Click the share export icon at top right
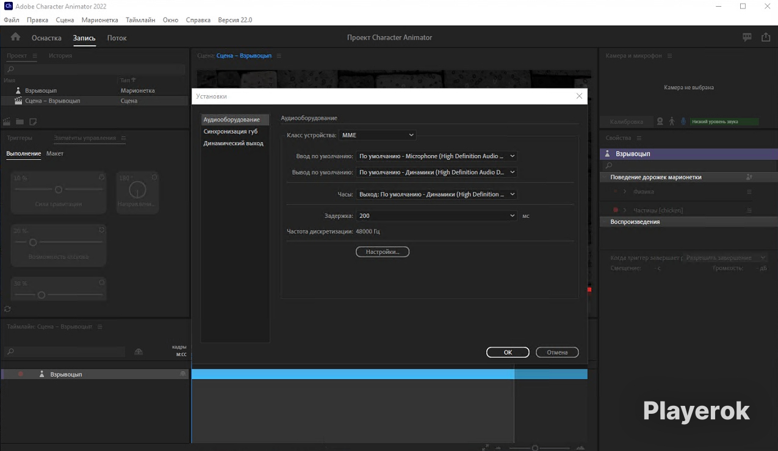 click(x=766, y=37)
